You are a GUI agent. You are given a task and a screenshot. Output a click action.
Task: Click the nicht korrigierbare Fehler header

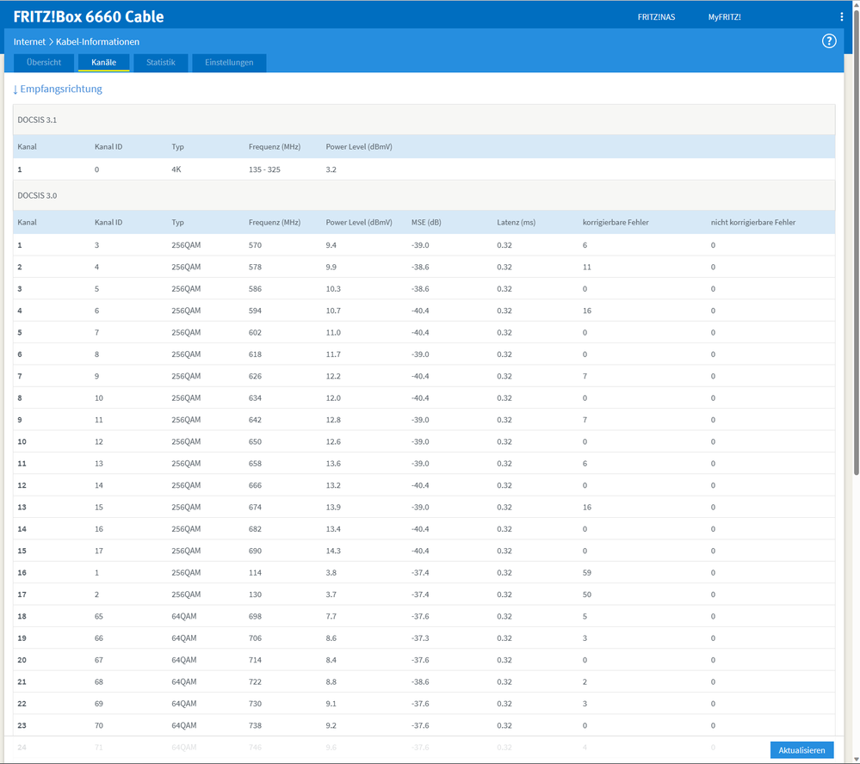pyautogui.click(x=752, y=223)
